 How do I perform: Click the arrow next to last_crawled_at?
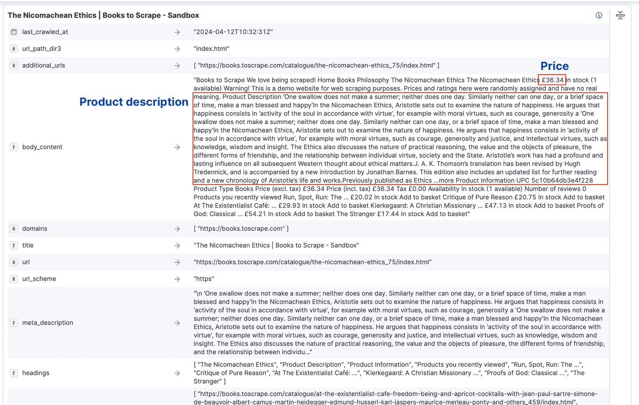point(177,31)
